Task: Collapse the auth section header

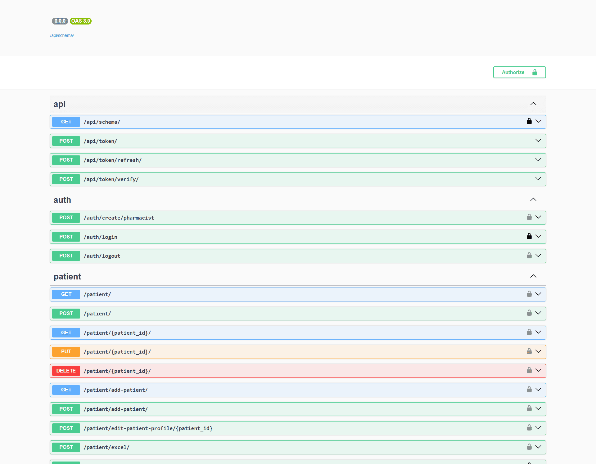Action: (x=534, y=199)
